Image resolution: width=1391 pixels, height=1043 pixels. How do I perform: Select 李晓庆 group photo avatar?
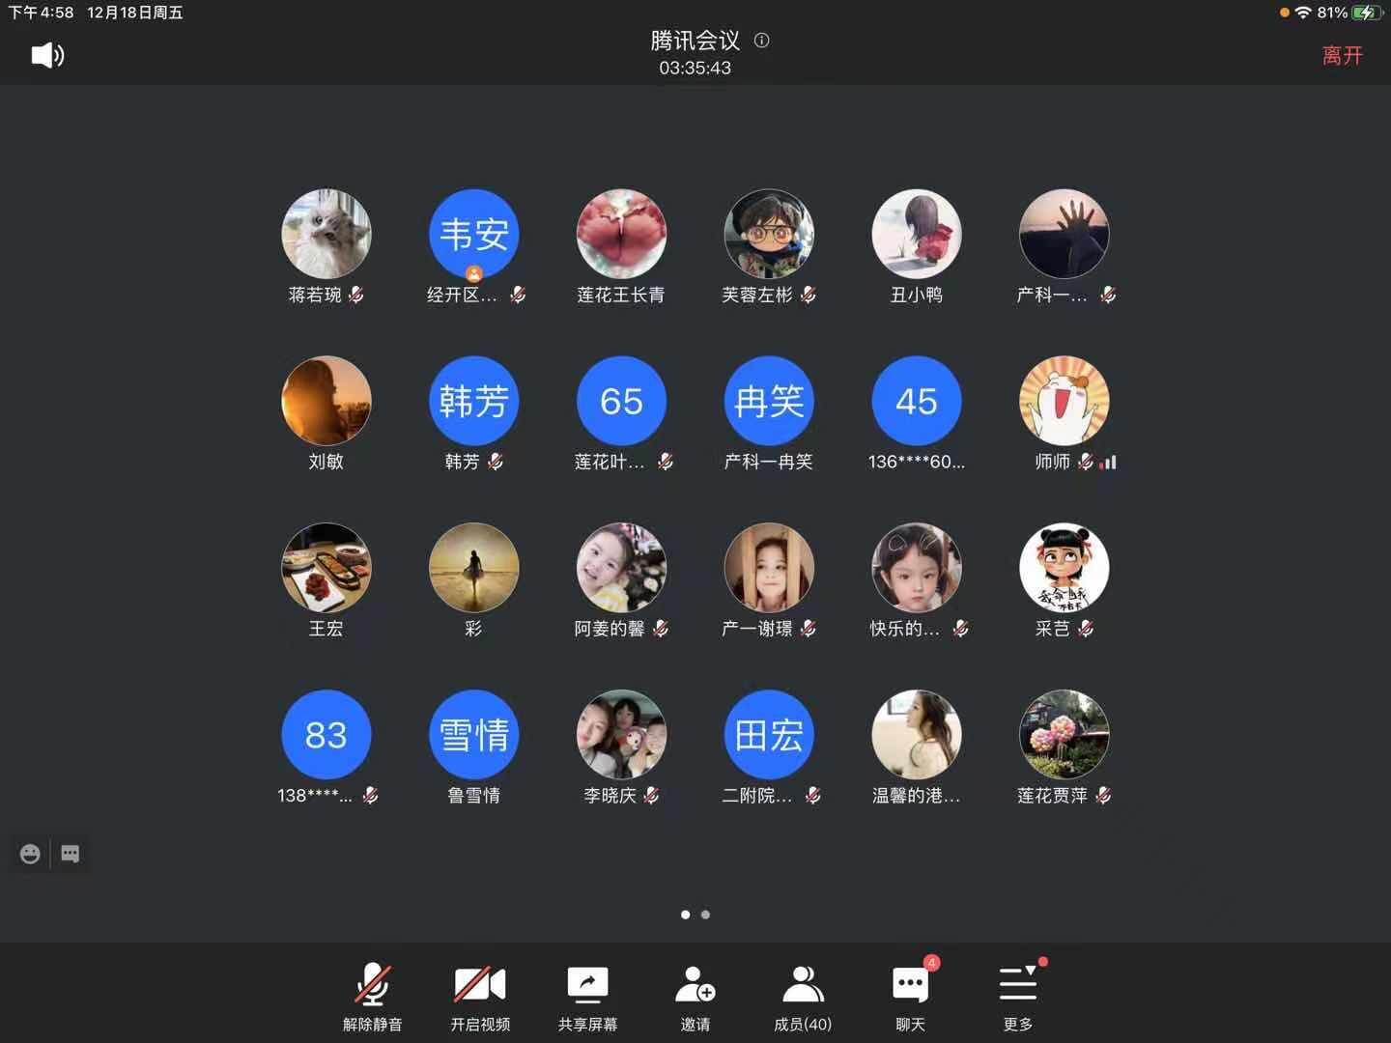click(621, 735)
